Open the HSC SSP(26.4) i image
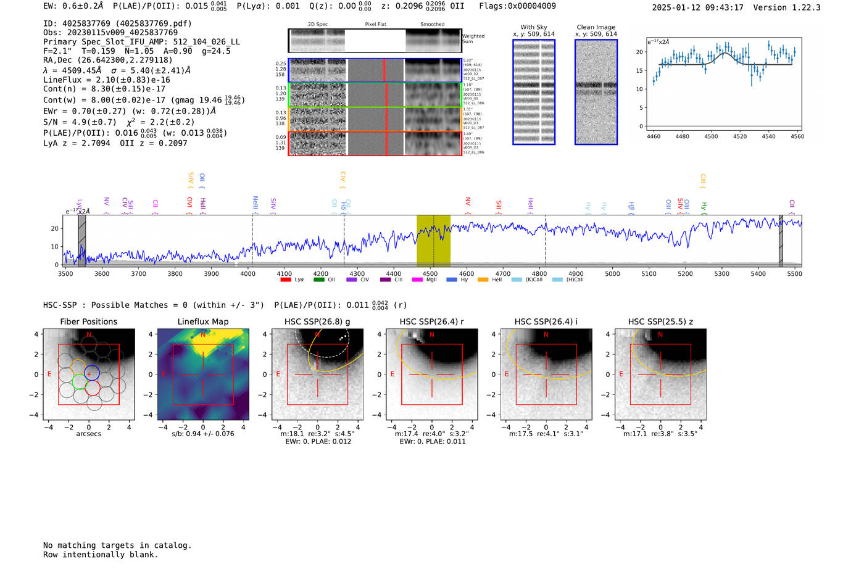Viewport: 864px width, 588px height. (546, 375)
